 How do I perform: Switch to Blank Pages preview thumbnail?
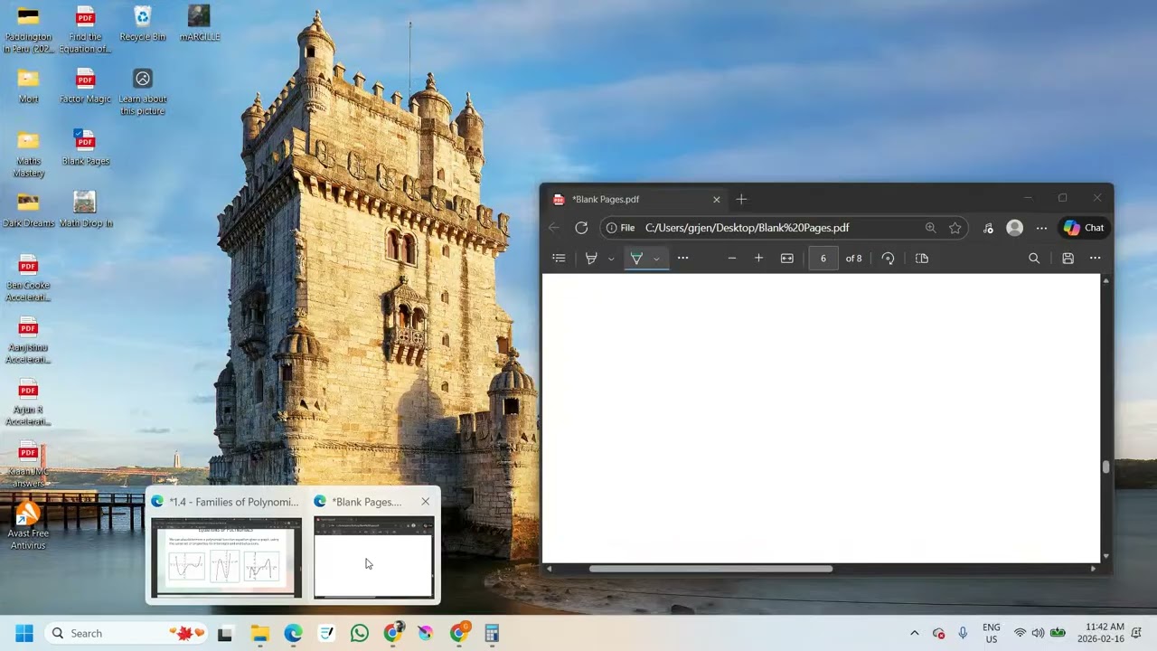[373, 557]
